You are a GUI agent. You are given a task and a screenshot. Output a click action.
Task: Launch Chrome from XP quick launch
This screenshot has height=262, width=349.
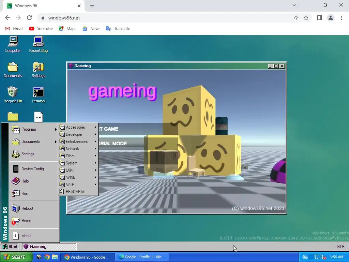(47, 257)
